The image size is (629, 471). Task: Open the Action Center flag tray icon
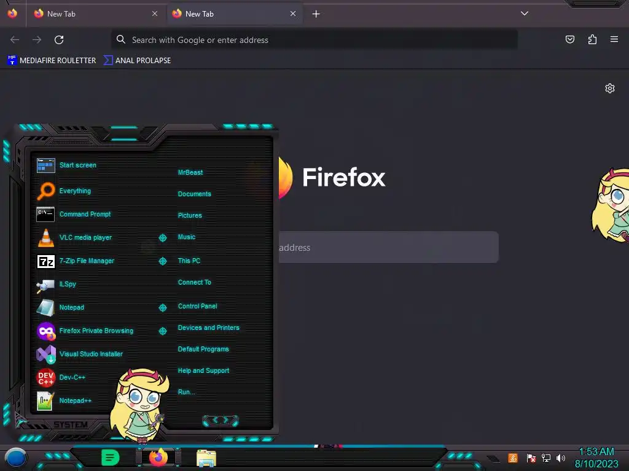[531, 458]
